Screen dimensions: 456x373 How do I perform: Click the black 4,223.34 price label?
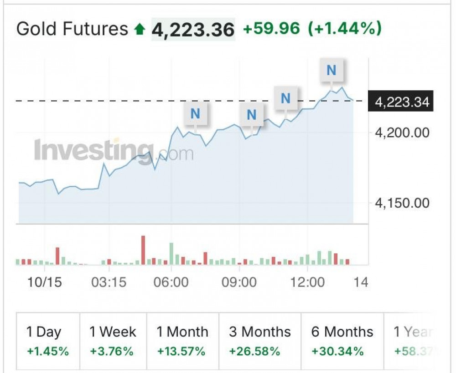coord(401,101)
